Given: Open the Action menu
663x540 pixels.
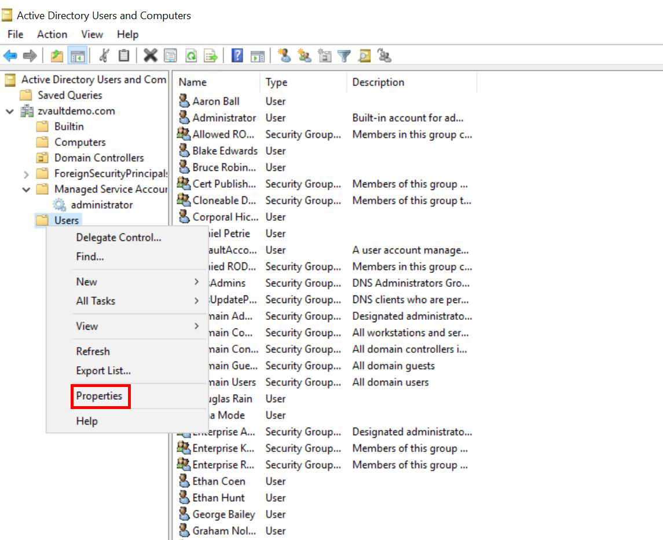Looking at the screenshot, I should (52, 34).
